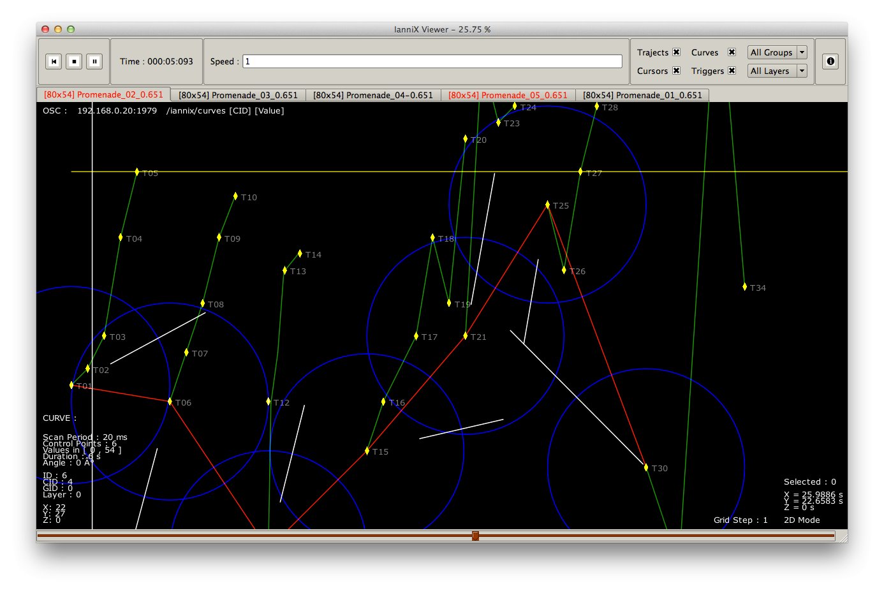Select trigger point T18
This screenshot has width=884, height=593.
pos(432,237)
